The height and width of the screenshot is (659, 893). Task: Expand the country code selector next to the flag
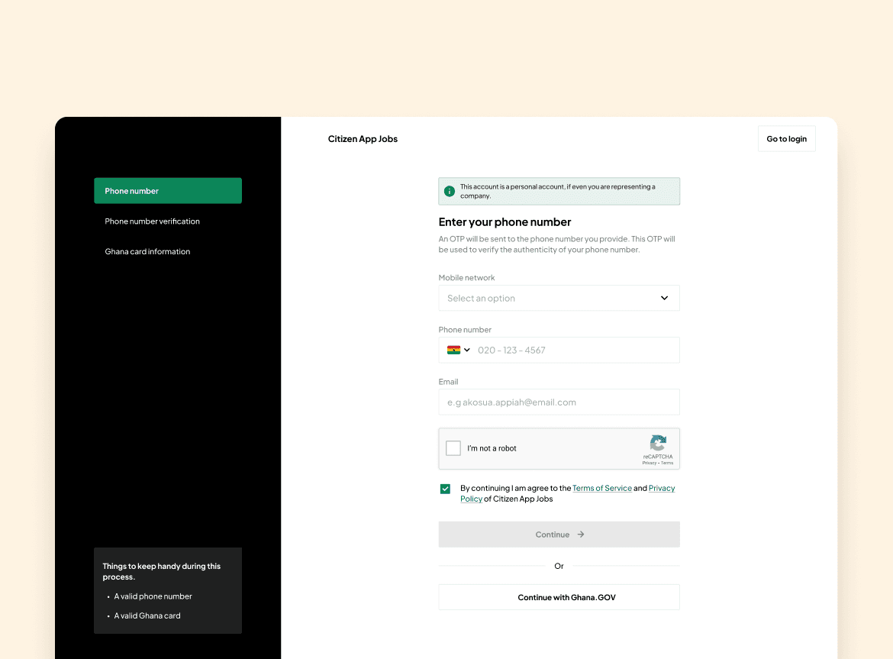point(467,349)
